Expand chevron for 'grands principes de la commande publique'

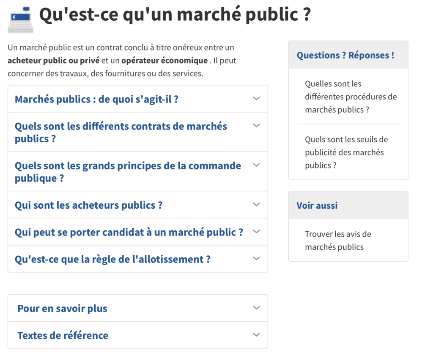(256, 165)
